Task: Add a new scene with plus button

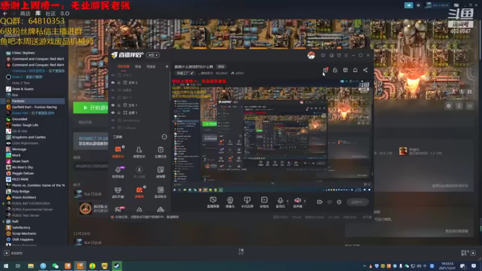Action: [x=167, y=67]
